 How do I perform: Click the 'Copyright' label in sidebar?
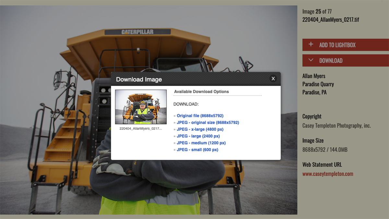click(x=312, y=116)
